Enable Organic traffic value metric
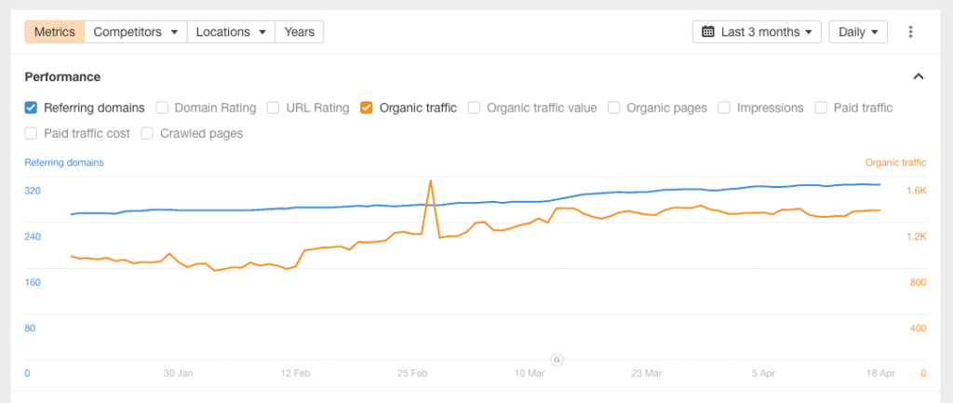 click(x=475, y=107)
